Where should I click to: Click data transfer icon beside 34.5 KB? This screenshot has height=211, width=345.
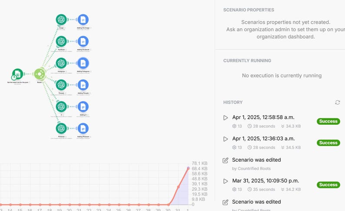tap(282, 147)
